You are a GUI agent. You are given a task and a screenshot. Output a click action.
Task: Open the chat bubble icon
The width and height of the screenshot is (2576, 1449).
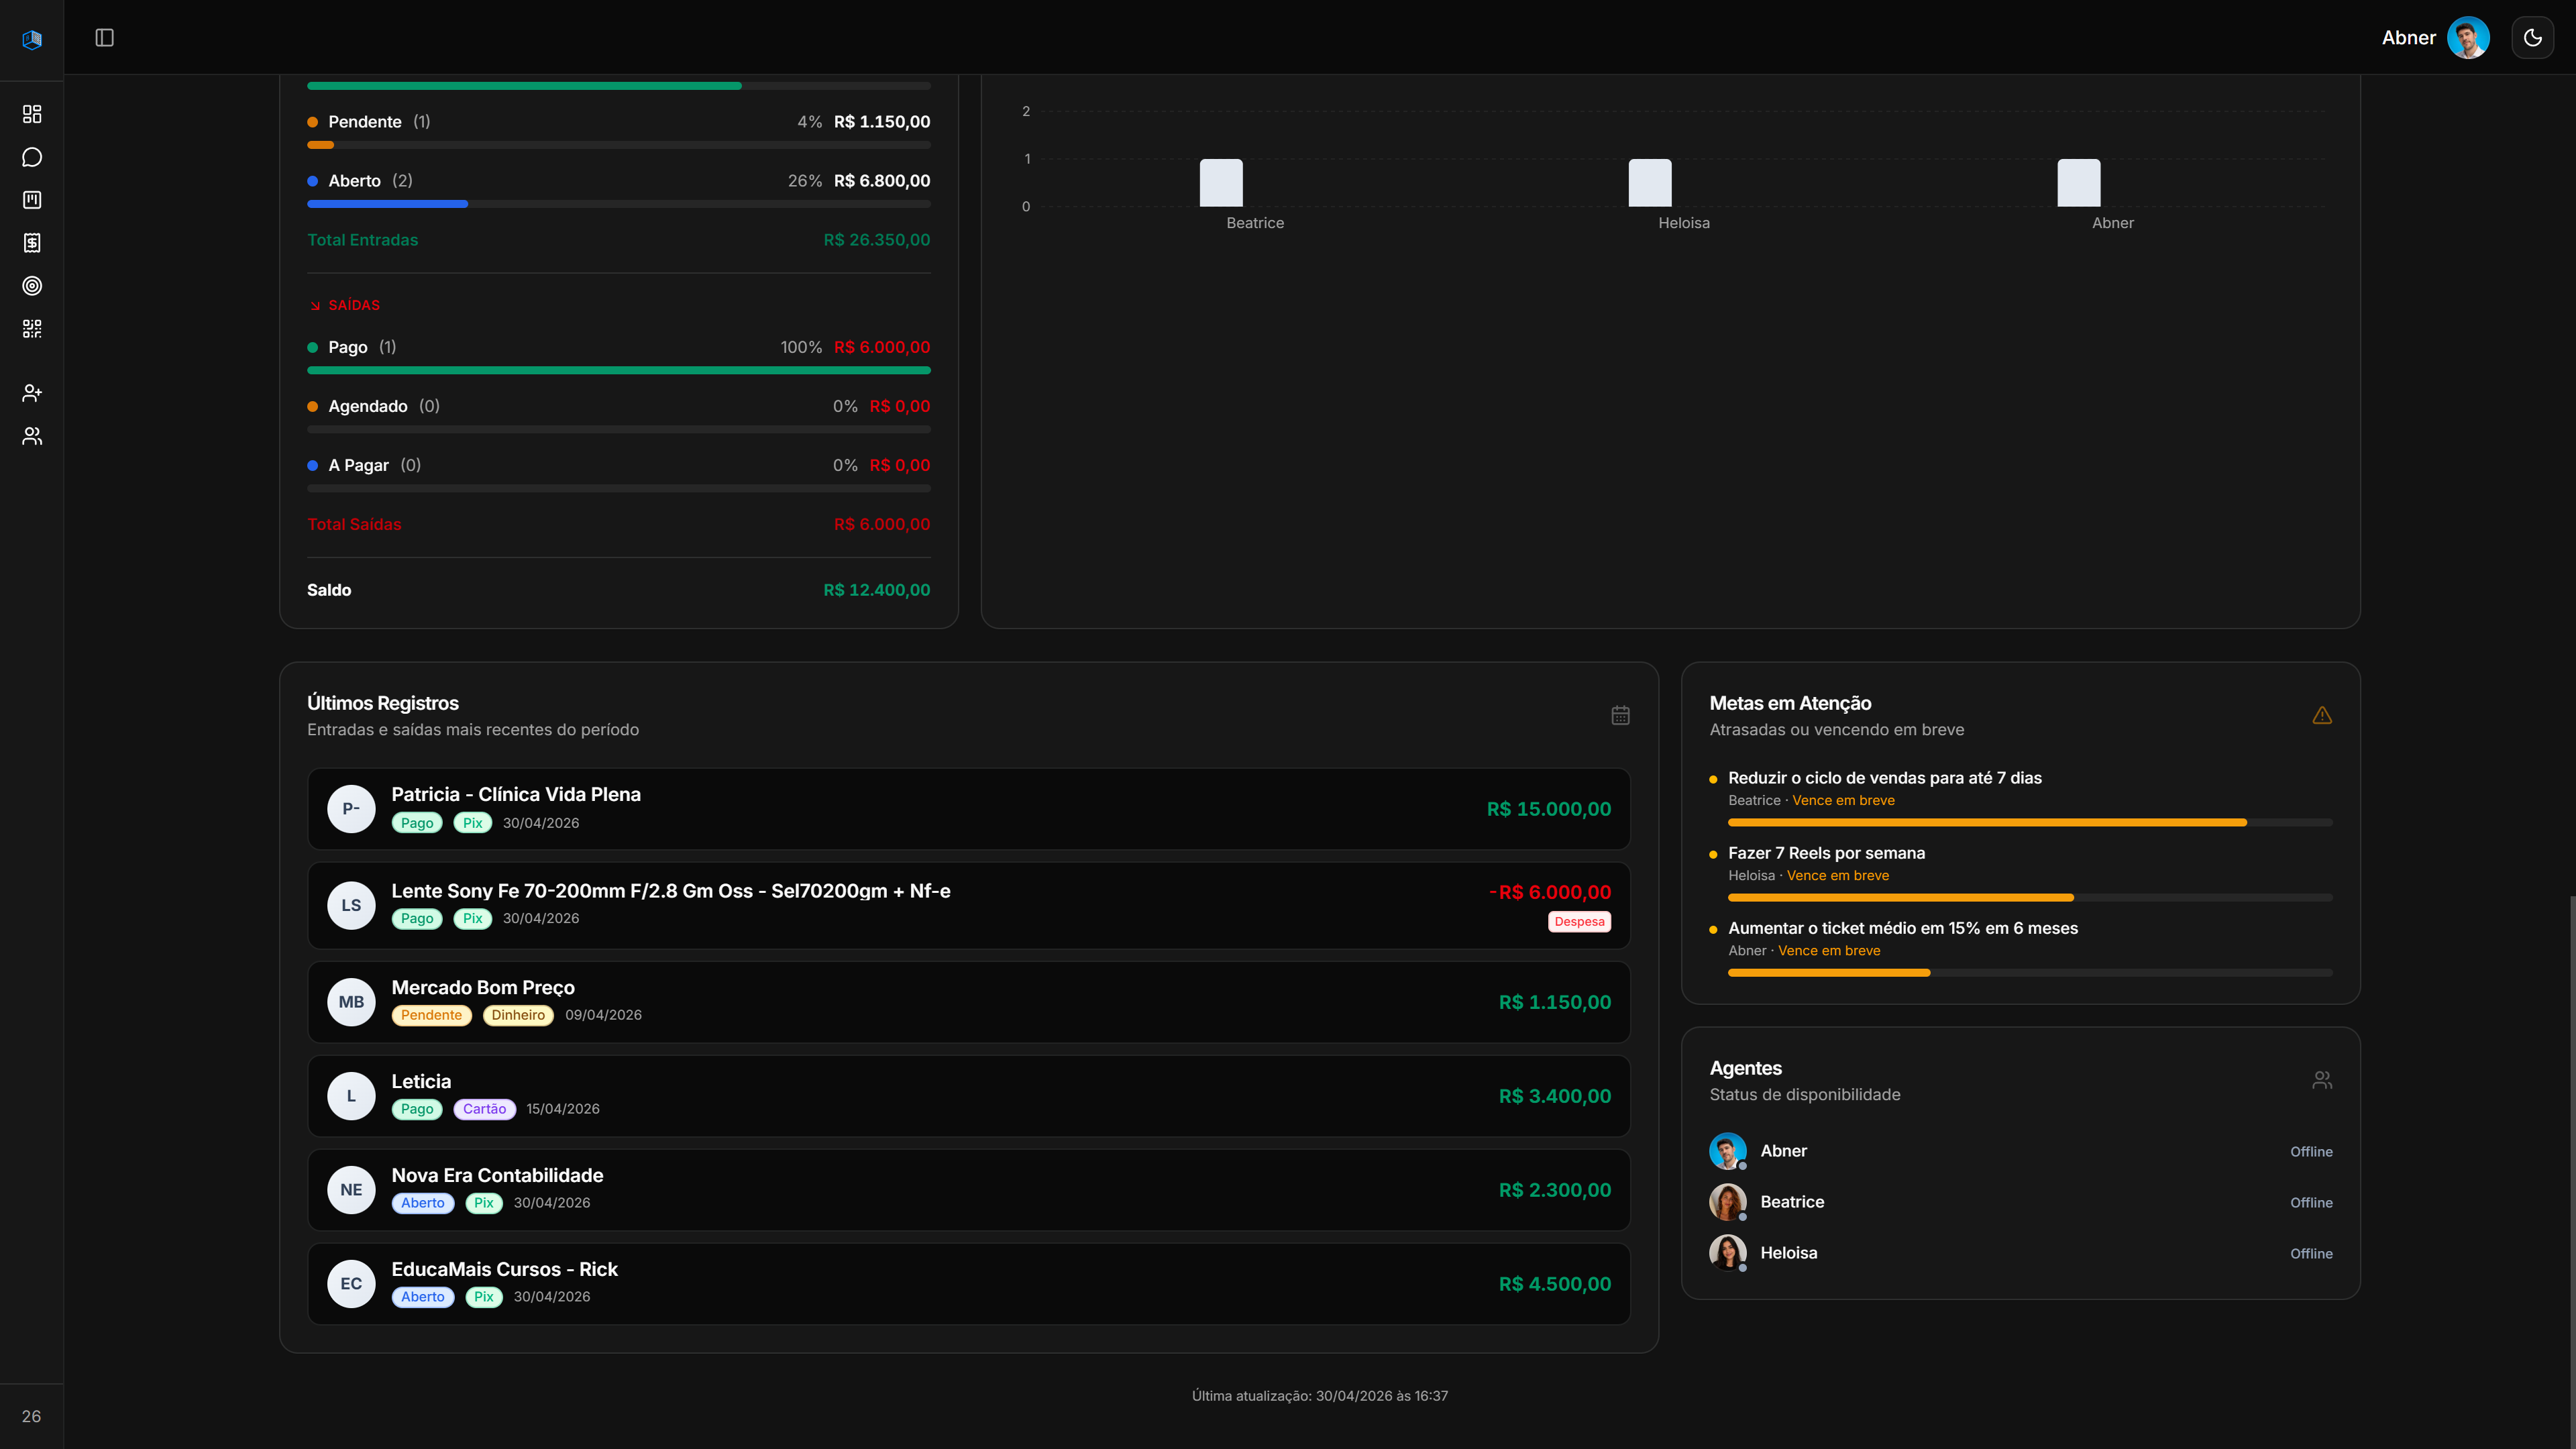click(32, 157)
